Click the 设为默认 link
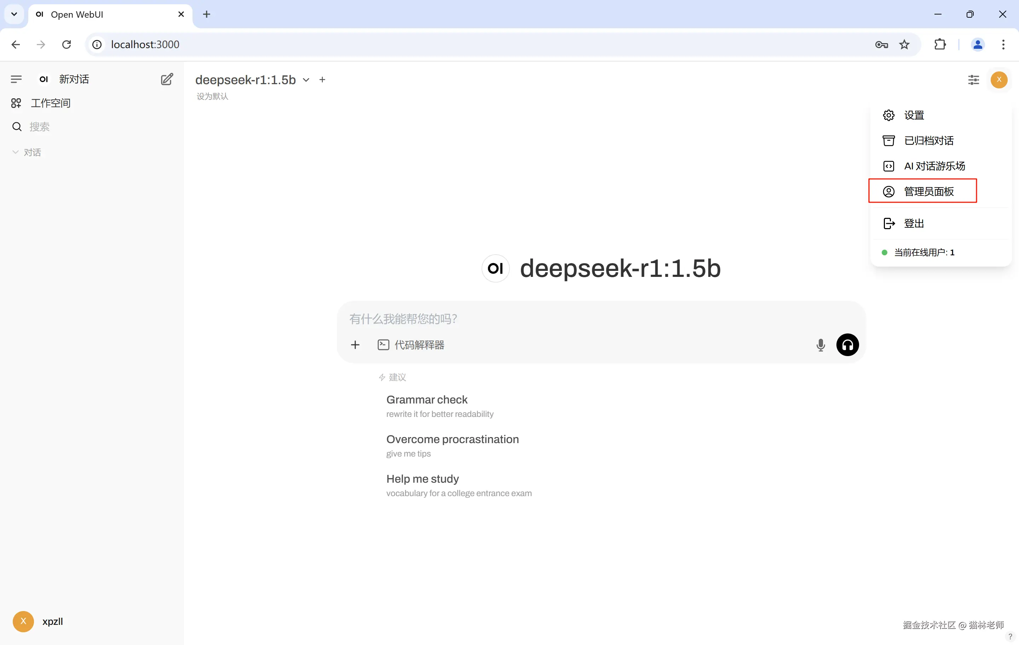The image size is (1019, 645). 212,97
